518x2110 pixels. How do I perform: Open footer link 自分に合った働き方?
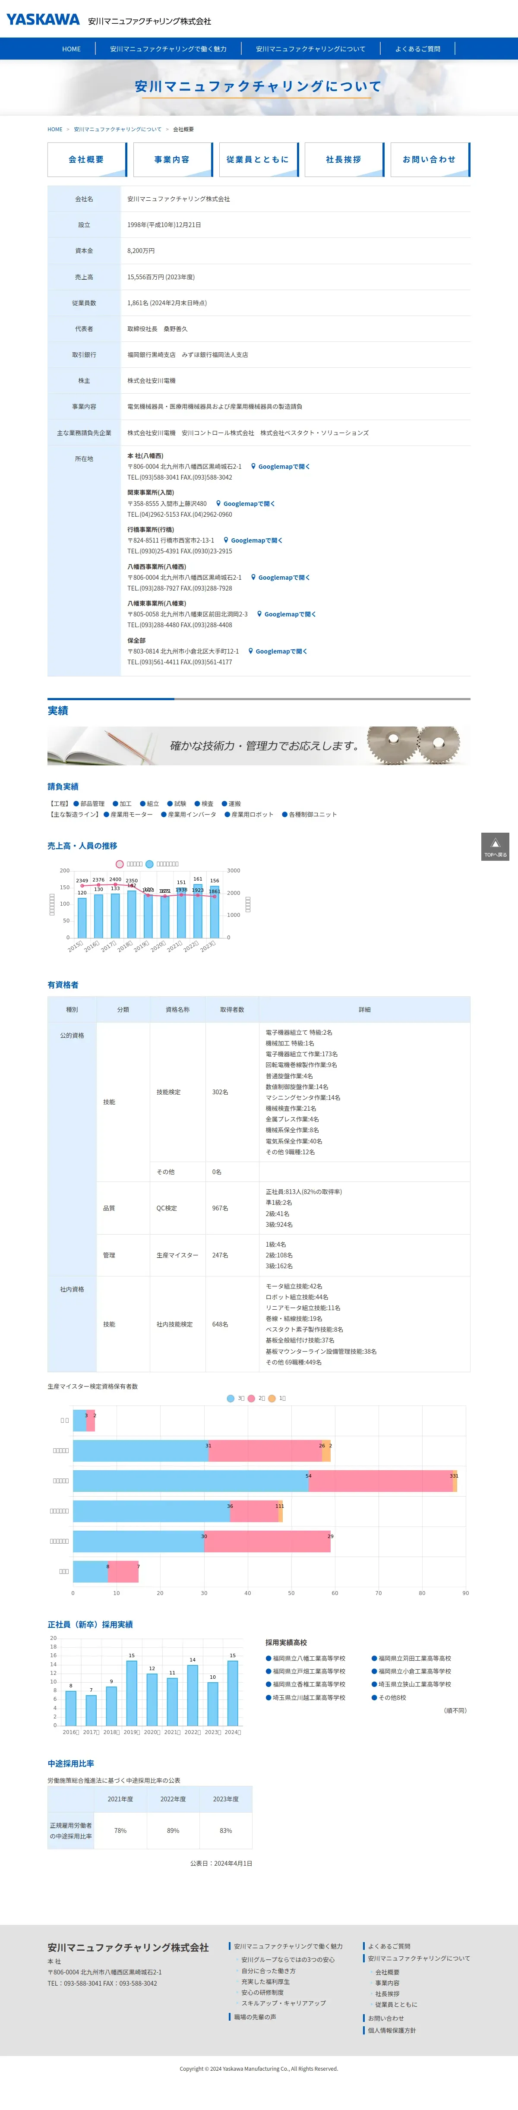[x=268, y=1971]
